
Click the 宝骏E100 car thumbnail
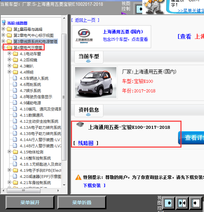(96, 82)
